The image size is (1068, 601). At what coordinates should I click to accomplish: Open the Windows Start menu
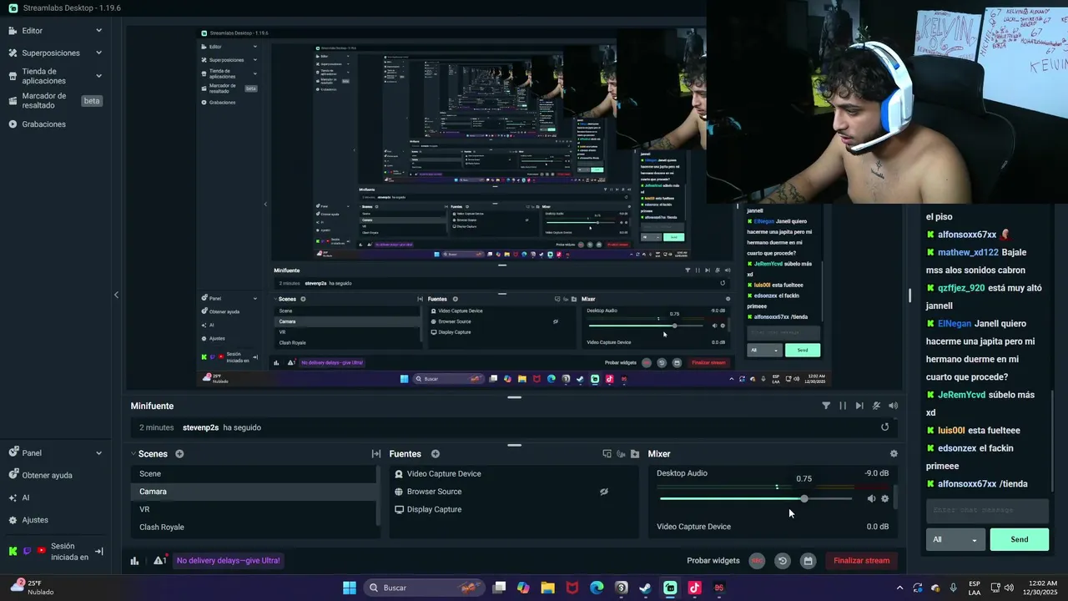(350, 588)
